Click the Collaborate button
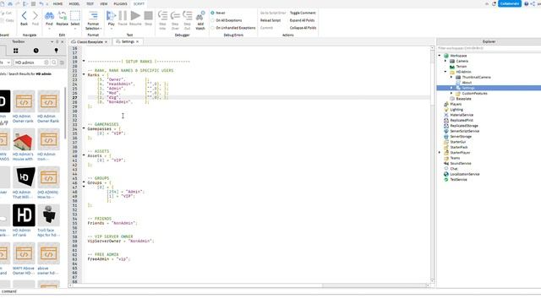Screen dimensions: 541x304 [x=509, y=3]
